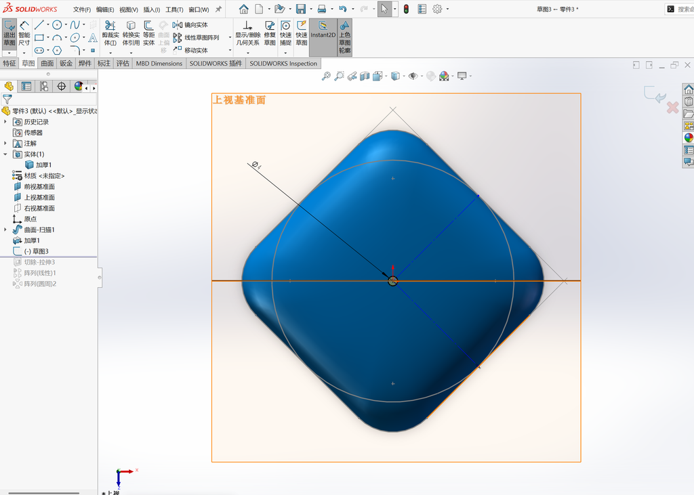Screen dimensions: 694x495
Task: Open the PropertyManager tab in the left panel
Action: click(26, 86)
